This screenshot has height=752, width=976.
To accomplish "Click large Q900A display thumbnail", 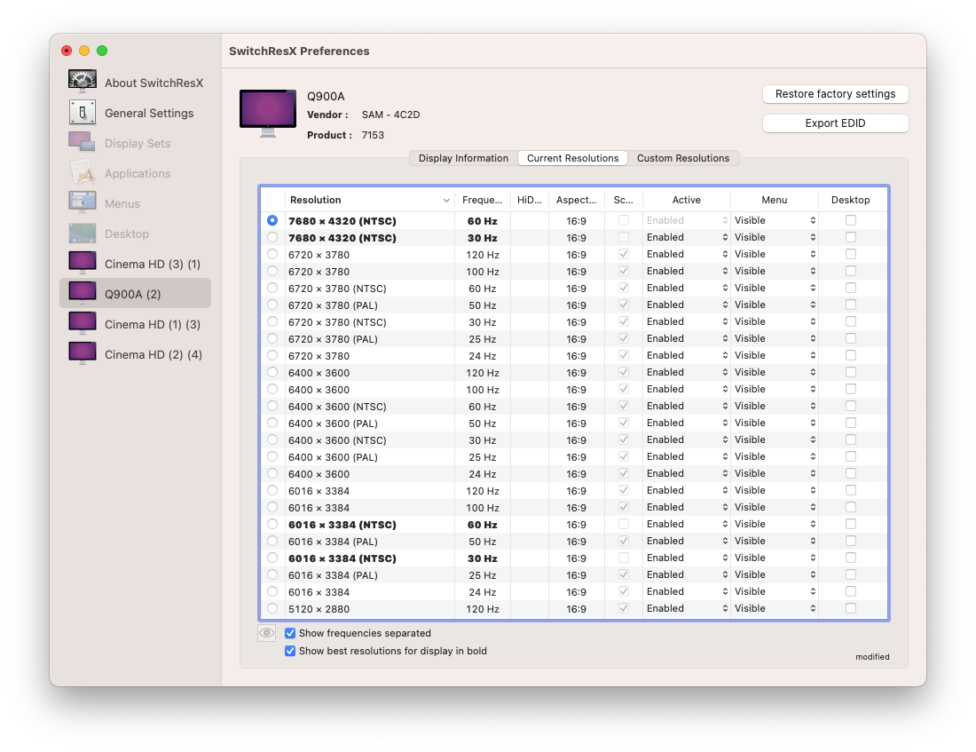I will click(268, 114).
